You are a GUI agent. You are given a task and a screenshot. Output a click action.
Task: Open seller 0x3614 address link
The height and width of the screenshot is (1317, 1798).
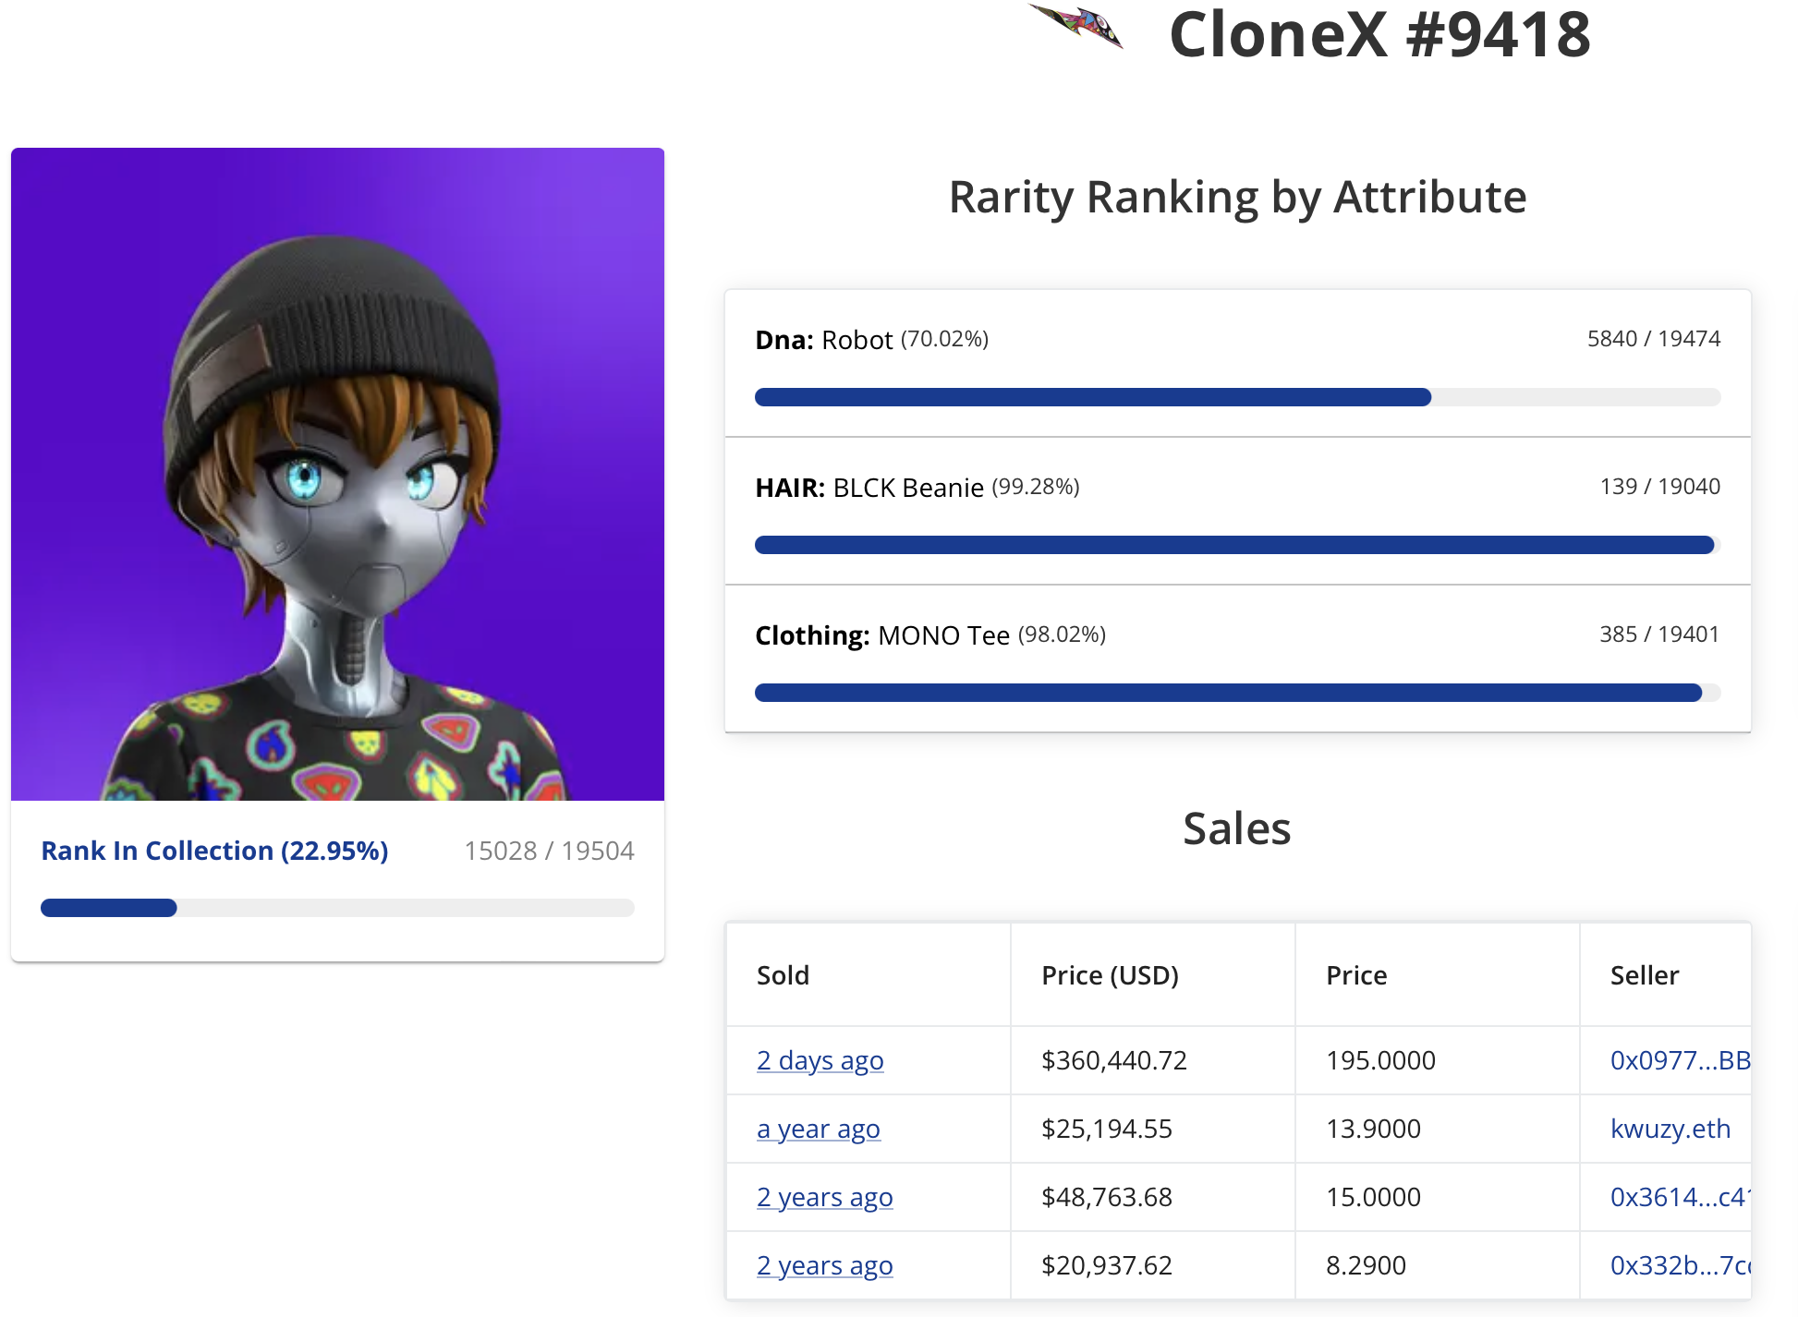coord(1677,1197)
